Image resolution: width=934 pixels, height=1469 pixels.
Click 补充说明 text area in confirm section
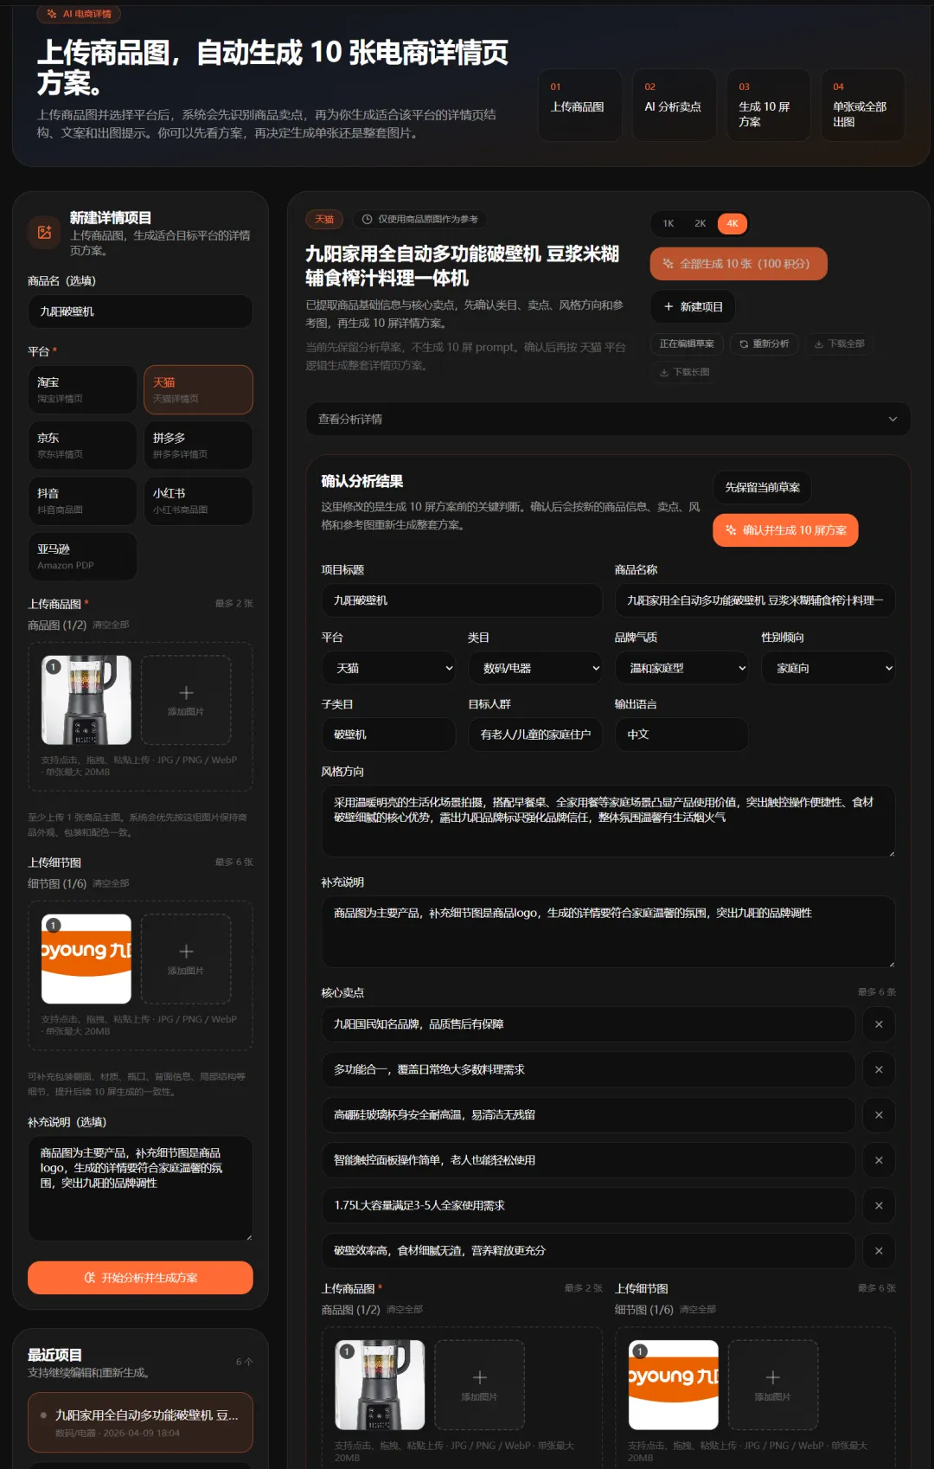tap(608, 932)
